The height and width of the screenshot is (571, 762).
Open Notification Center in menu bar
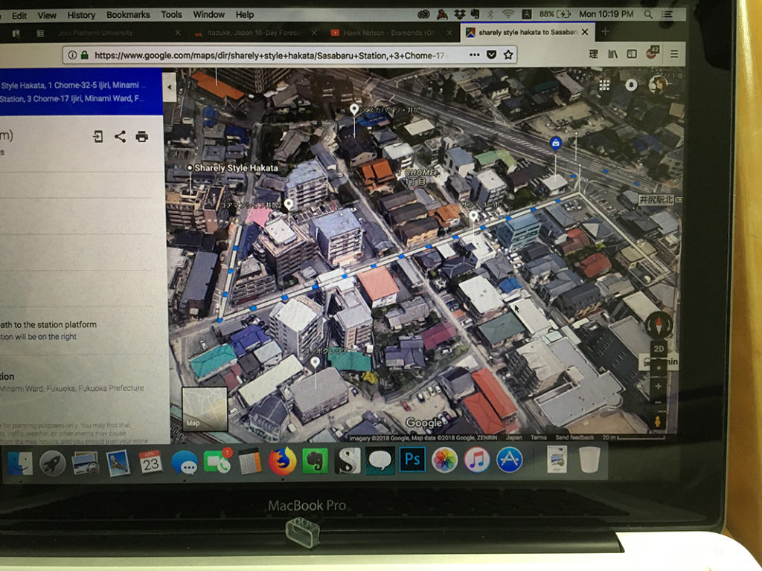[x=667, y=15]
